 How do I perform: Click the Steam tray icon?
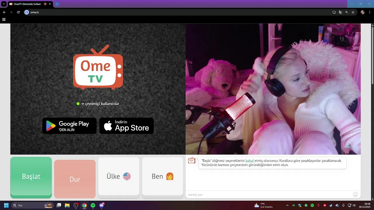coord(331,205)
